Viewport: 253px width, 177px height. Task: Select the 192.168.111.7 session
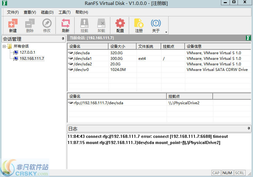tap(32, 59)
